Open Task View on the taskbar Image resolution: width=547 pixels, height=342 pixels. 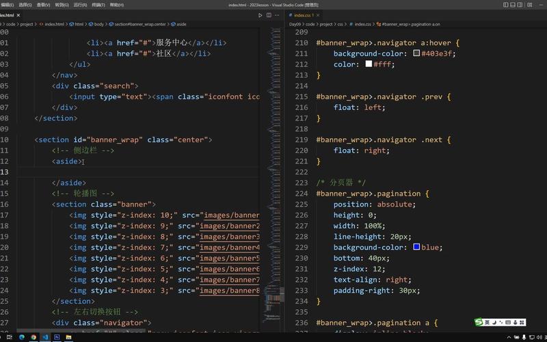pyautogui.click(x=10, y=337)
